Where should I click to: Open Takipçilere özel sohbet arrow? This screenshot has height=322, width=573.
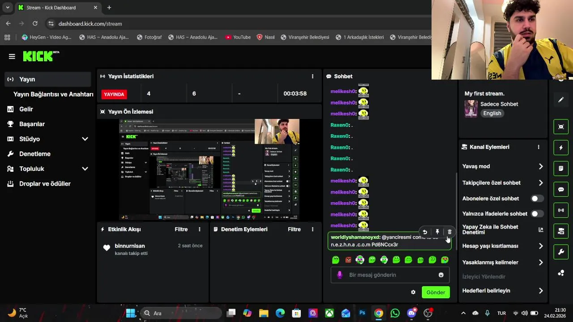click(541, 183)
